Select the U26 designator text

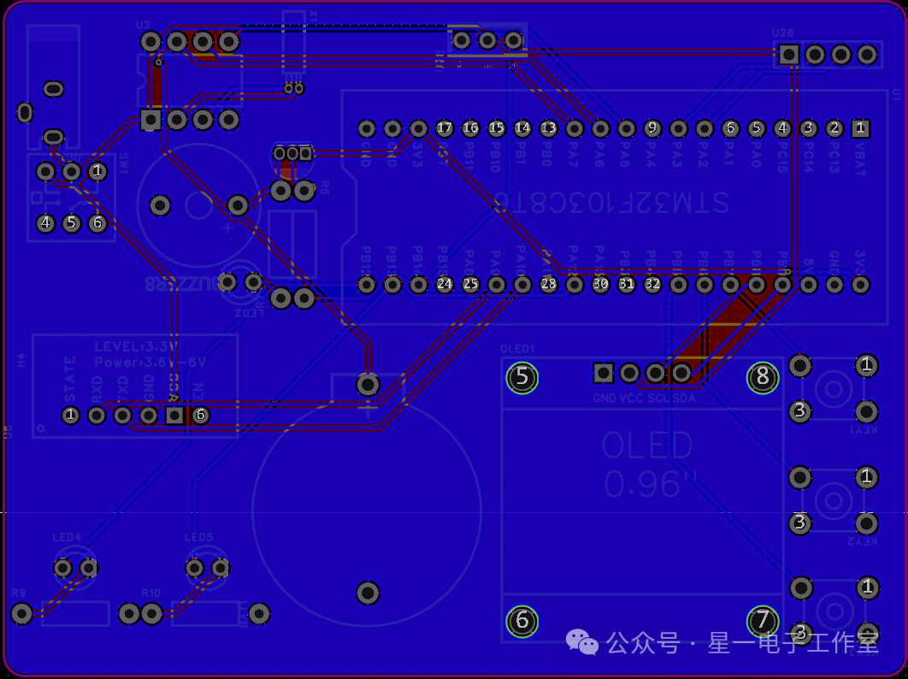point(783,33)
